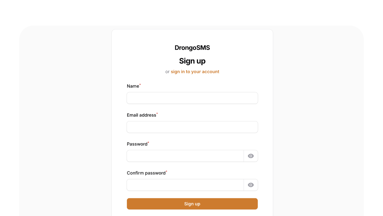Submit form with orange Sign up button

192,204
